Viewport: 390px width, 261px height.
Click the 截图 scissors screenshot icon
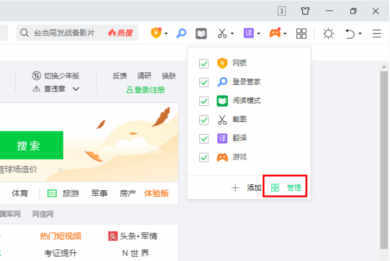[x=223, y=33]
